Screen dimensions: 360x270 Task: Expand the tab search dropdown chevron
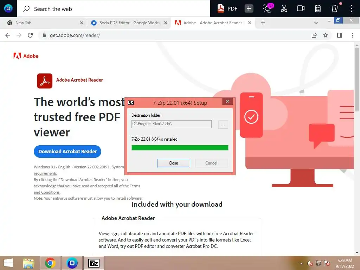pos(316,23)
